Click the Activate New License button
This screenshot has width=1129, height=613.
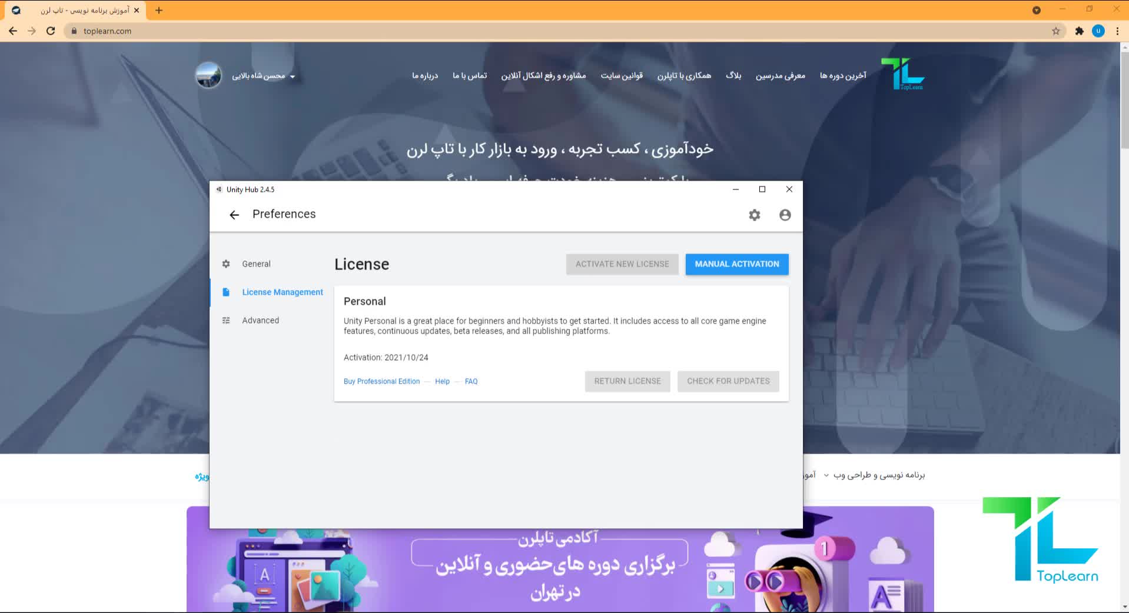coord(622,264)
